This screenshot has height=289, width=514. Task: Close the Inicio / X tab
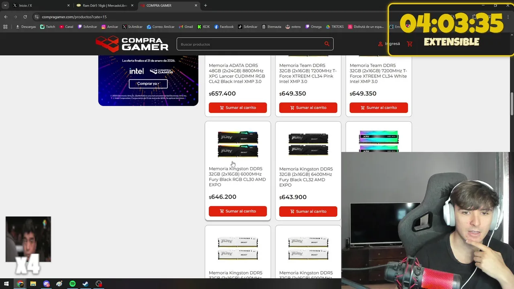coord(68,6)
